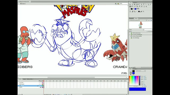Select the black arrow Selection tool
170x95 pixels.
click(x=130, y=4)
